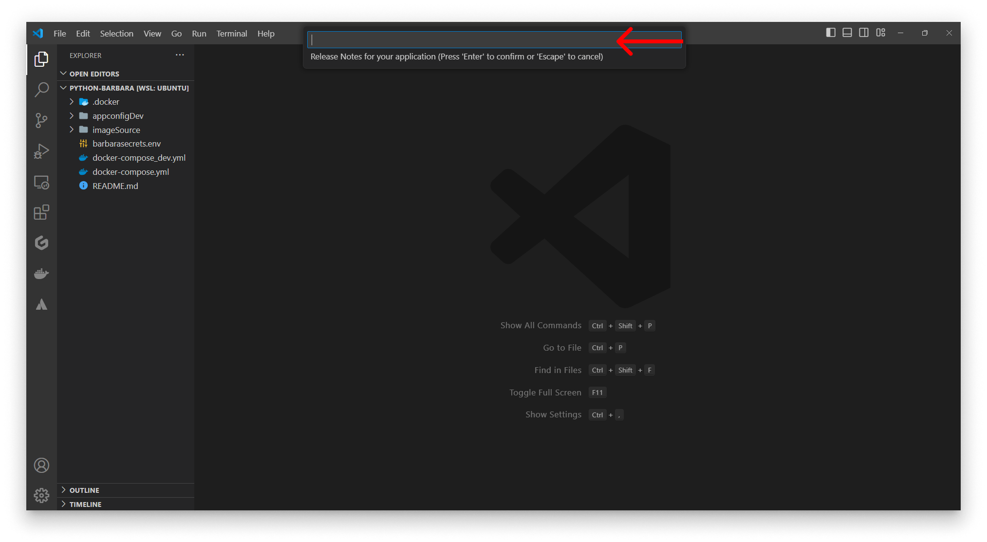Open the GitLens sidebar
Viewport: 987px width, 542px height.
(x=42, y=243)
